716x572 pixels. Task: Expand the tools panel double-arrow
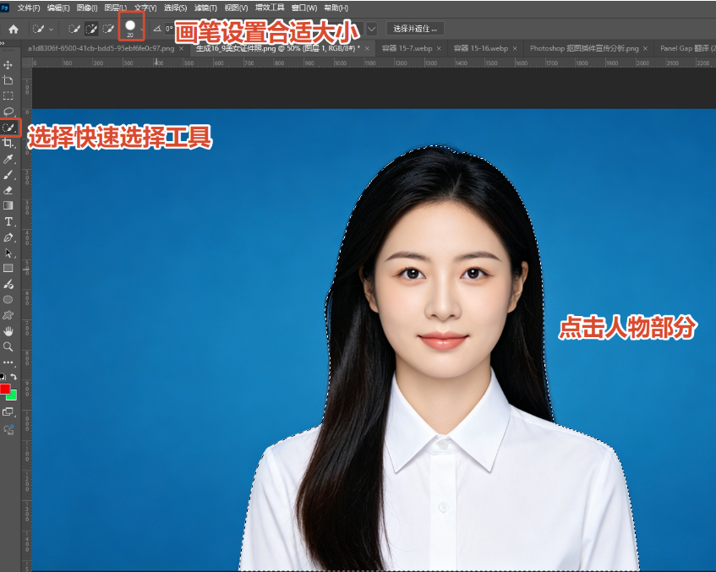(x=3, y=43)
